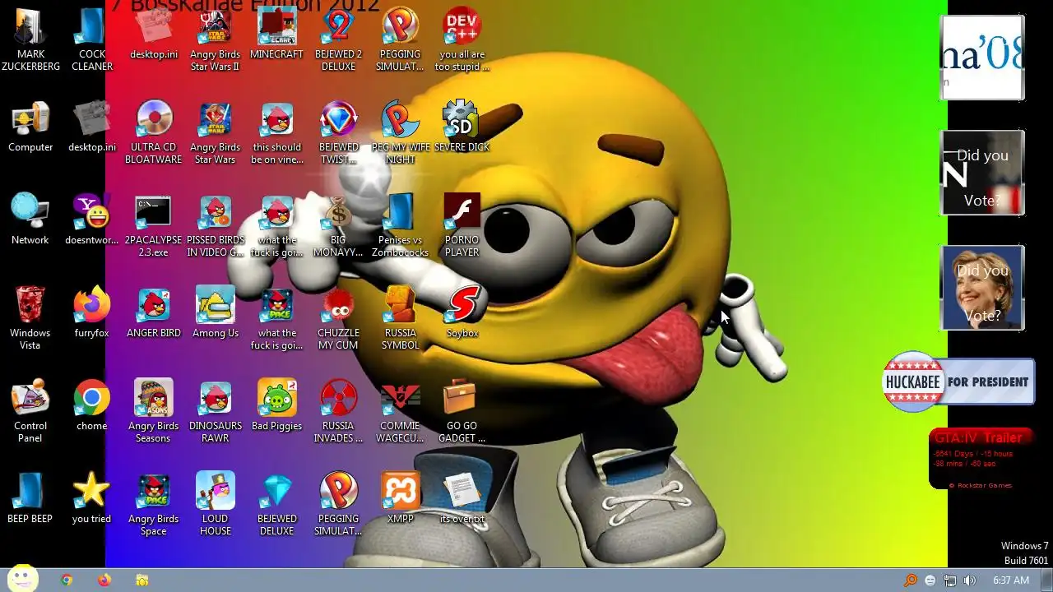The height and width of the screenshot is (592, 1053).
Task: Open the RUSSIA SYMBOL icon
Action: (x=401, y=318)
